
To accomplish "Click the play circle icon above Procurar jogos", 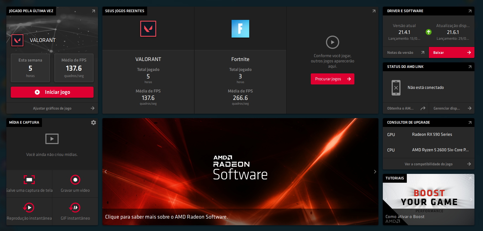I will (333, 42).
